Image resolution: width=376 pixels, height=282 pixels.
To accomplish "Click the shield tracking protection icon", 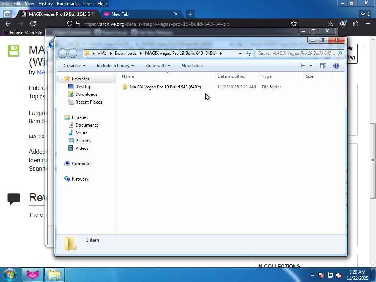I will point(70,23).
